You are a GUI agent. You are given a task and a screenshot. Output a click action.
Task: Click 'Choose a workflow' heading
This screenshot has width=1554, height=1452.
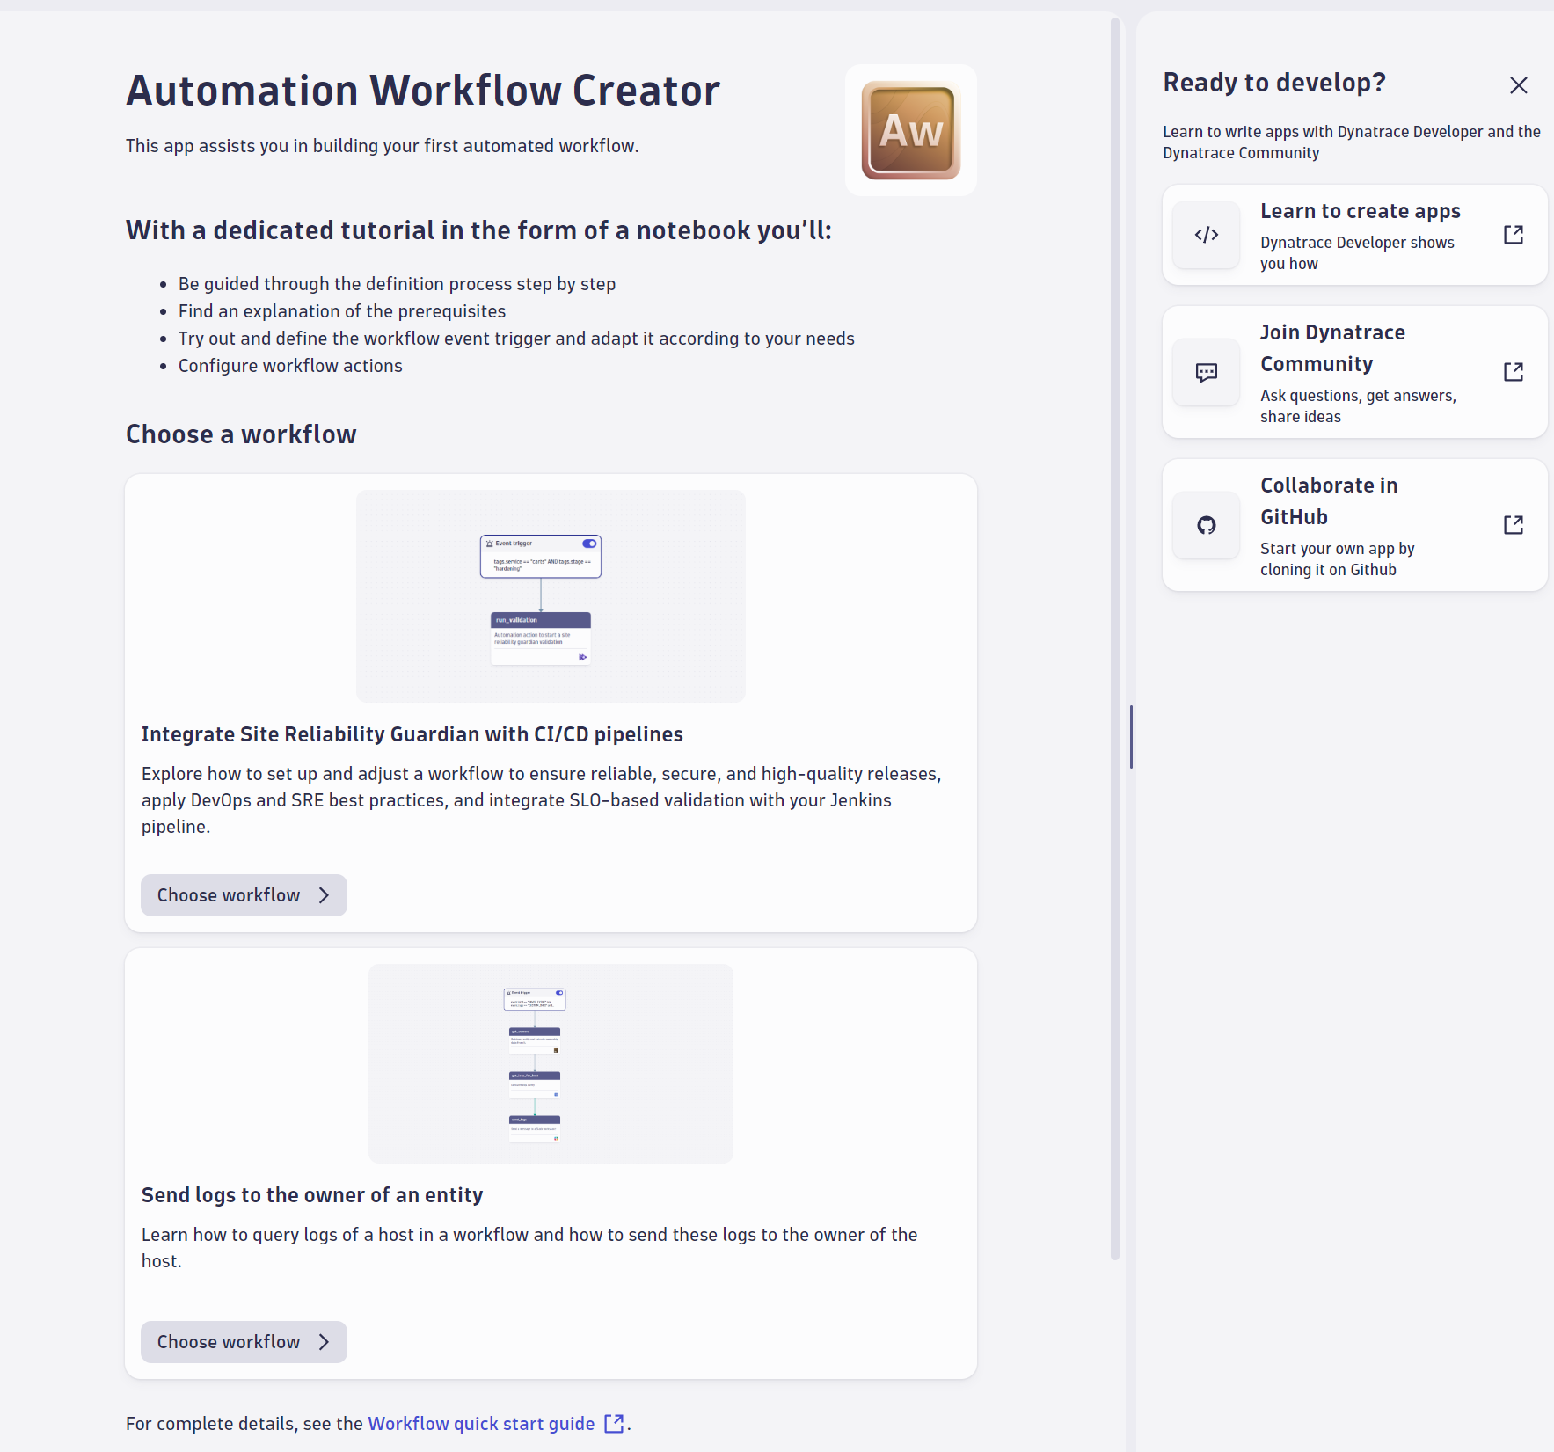[x=241, y=434]
